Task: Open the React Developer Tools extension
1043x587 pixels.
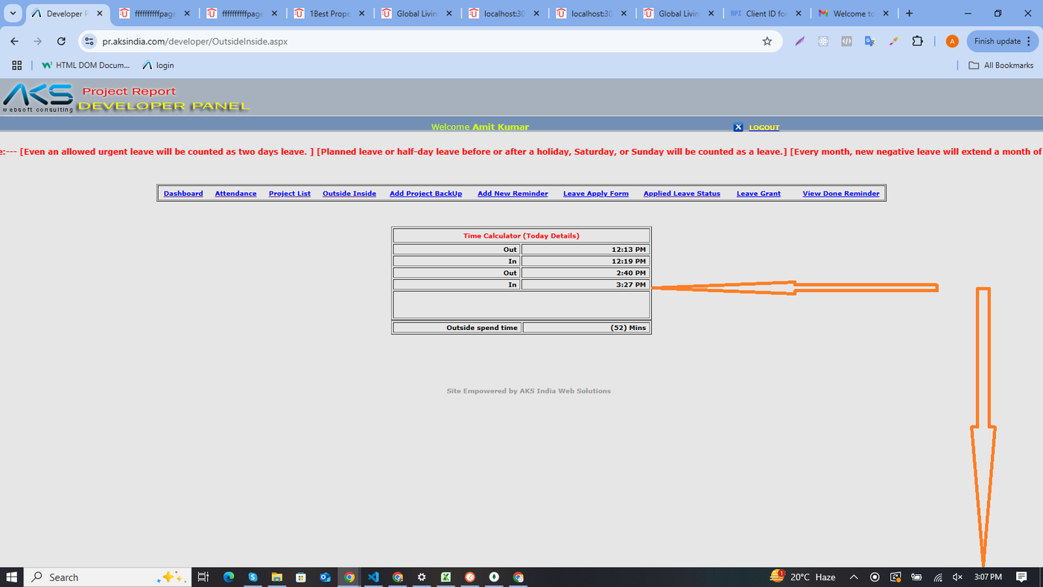Action: pos(823,42)
